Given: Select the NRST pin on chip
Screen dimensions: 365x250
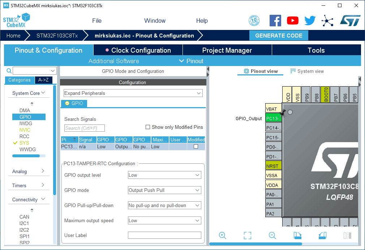Looking at the screenshot, I should (x=274, y=166).
